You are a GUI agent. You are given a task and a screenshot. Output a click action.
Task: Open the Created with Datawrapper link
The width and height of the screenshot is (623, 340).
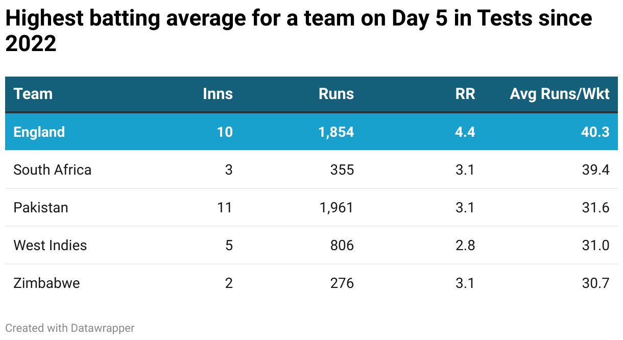click(x=70, y=328)
